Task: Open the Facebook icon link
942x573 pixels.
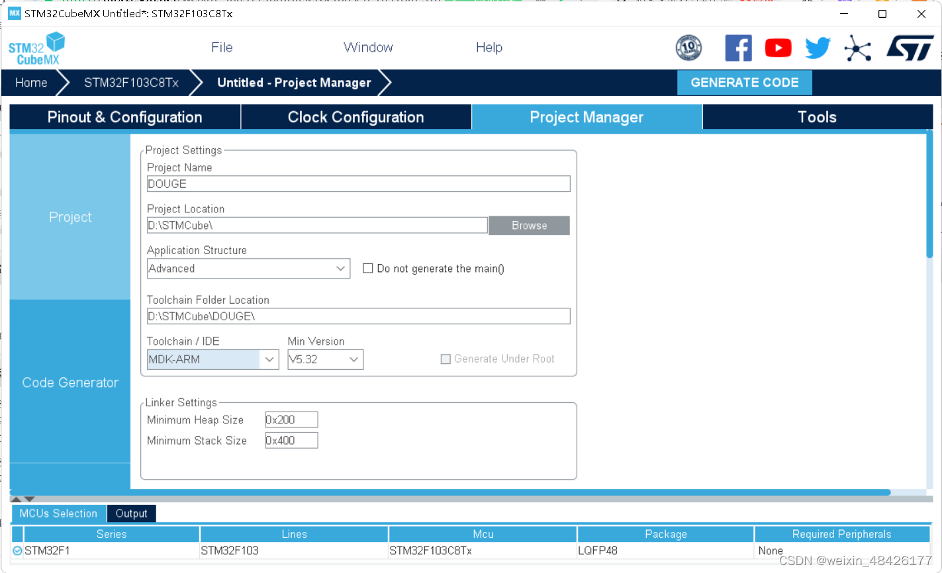Action: (738, 48)
